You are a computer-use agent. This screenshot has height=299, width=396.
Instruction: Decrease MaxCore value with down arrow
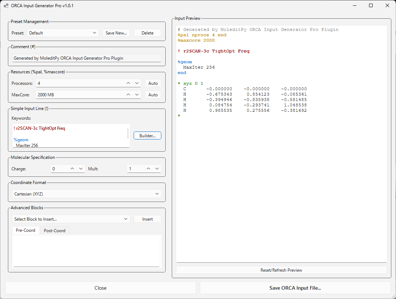point(137,95)
